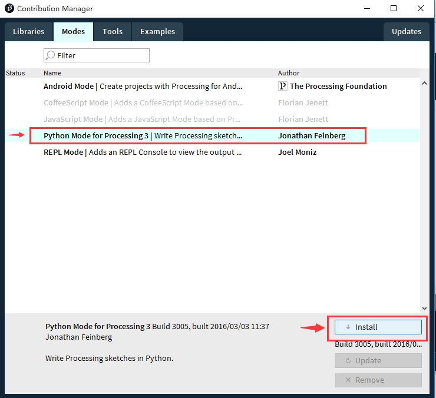The height and width of the screenshot is (398, 436).
Task: Sort list by Status column header
Action: 15,73
